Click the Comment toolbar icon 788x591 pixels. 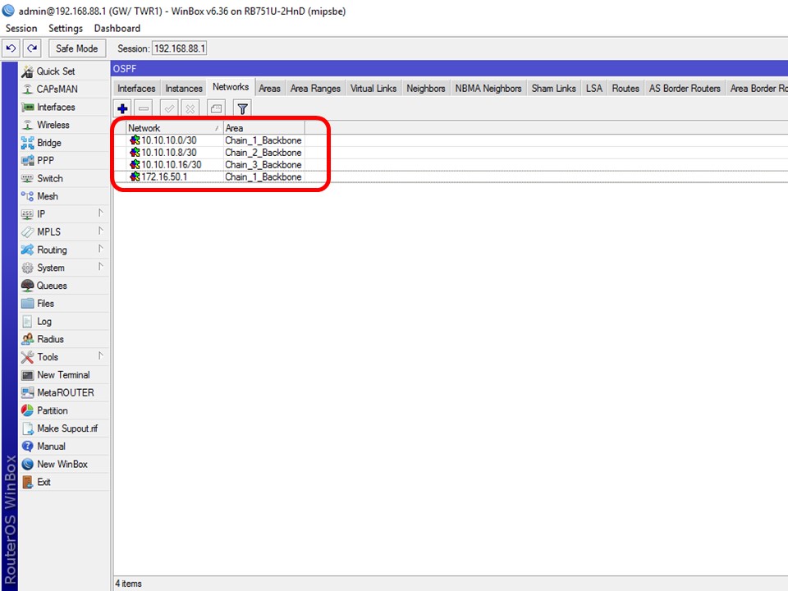coord(217,108)
